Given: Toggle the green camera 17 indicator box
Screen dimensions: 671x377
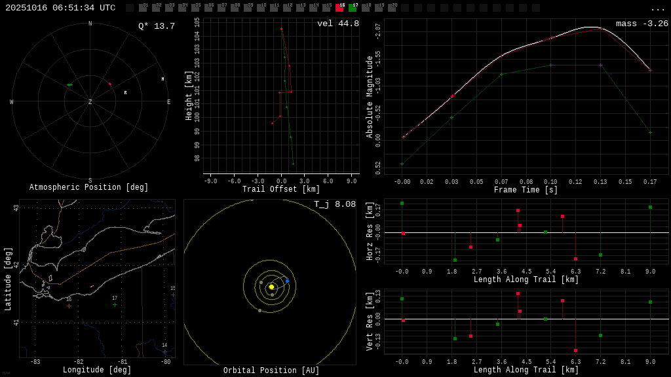Looking at the screenshot, I should tap(353, 8).
